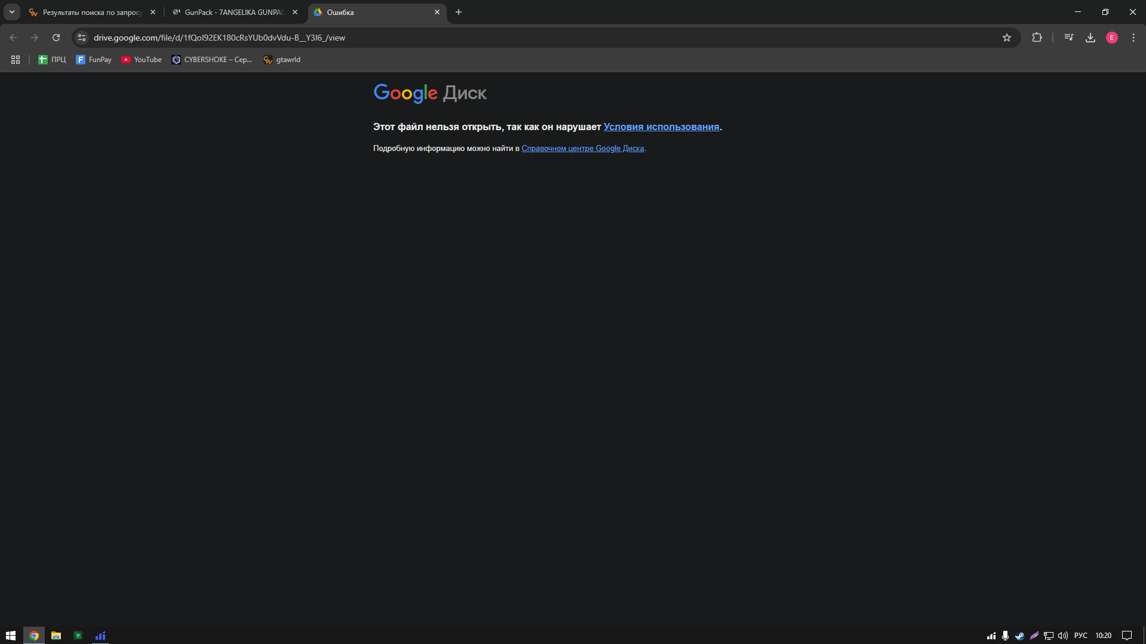This screenshot has height=644, width=1146.
Task: View site information icon in address bar
Action: point(82,38)
